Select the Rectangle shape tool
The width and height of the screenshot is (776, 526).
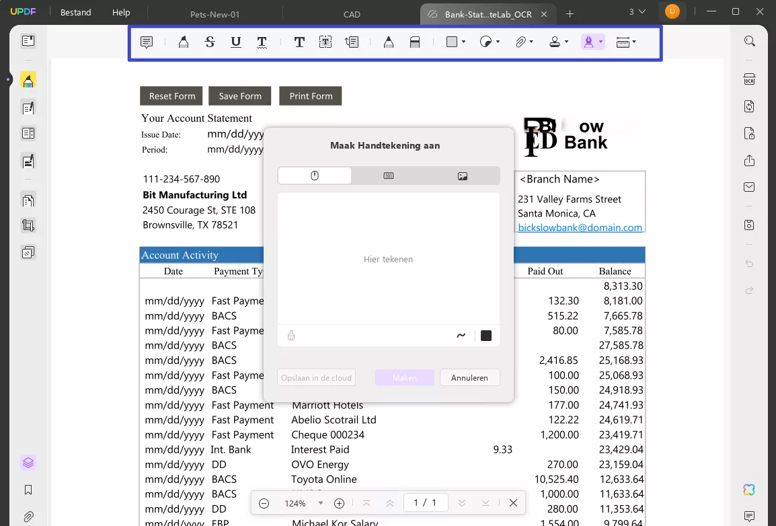(451, 42)
